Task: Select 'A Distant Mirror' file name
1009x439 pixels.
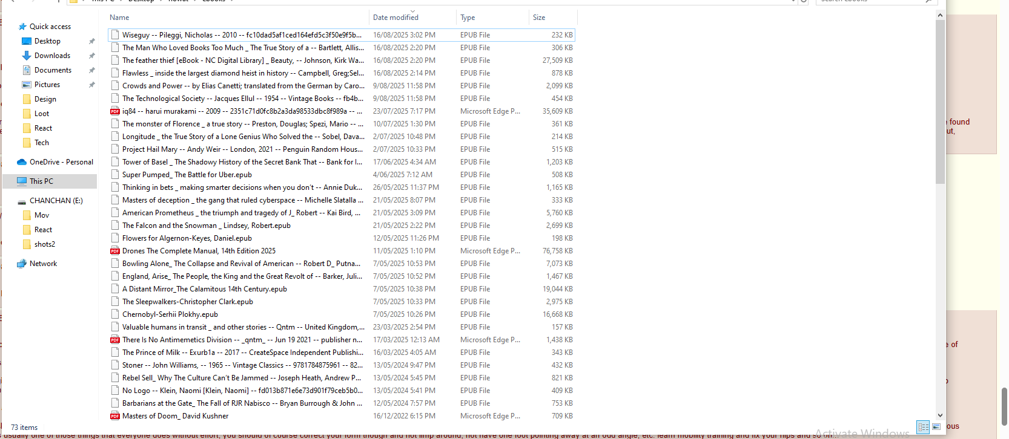Action: coord(205,289)
